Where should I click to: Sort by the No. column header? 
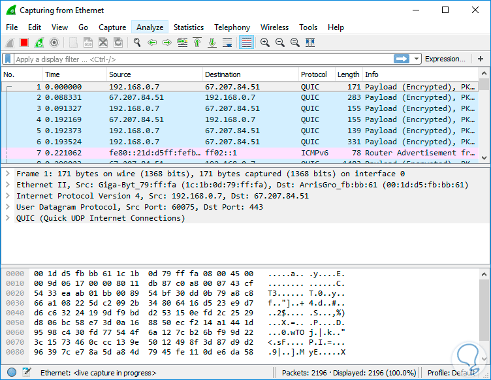pyautogui.click(x=22, y=74)
